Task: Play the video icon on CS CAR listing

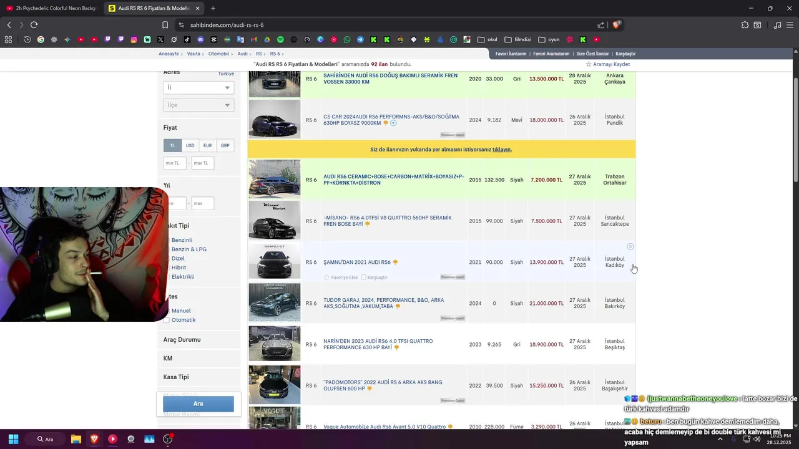Action: [x=393, y=123]
